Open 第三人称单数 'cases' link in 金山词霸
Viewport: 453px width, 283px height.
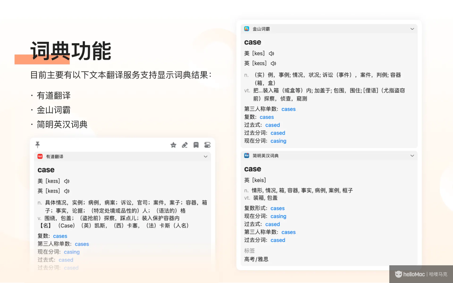pyautogui.click(x=288, y=109)
